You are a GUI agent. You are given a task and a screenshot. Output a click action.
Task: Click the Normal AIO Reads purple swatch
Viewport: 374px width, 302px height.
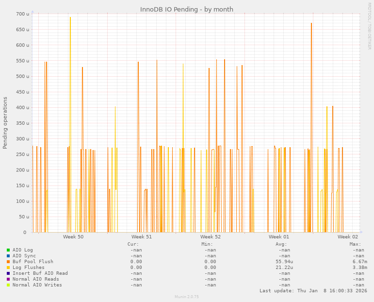[8, 279]
